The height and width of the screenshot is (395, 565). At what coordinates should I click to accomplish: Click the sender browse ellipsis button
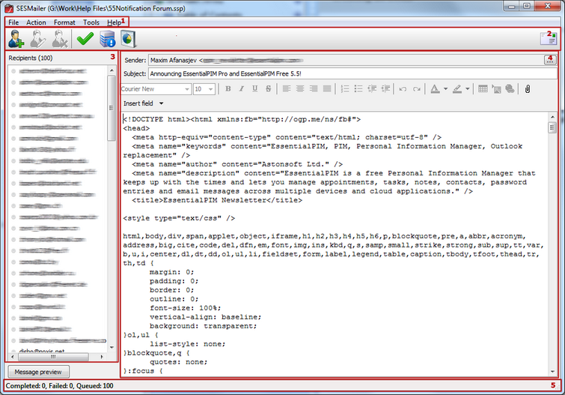pos(550,59)
